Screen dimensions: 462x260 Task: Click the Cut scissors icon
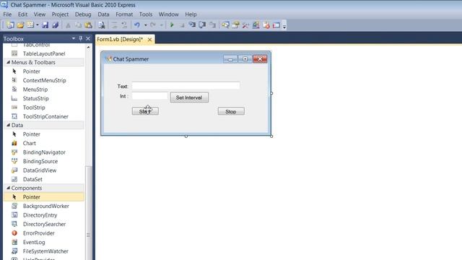click(x=68, y=25)
